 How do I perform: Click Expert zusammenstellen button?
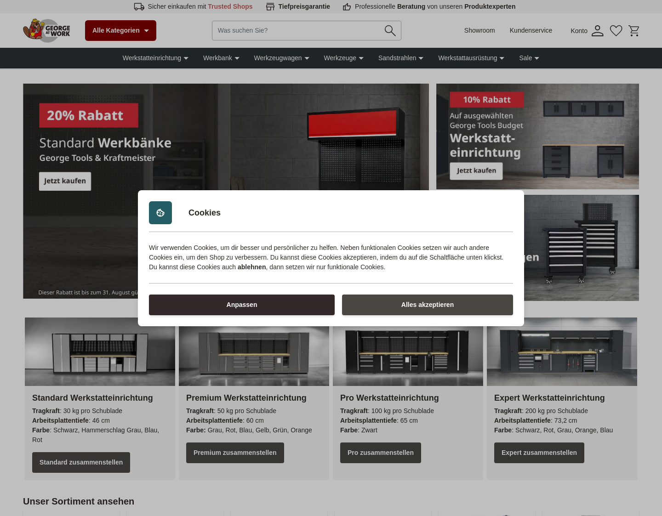pyautogui.click(x=539, y=453)
